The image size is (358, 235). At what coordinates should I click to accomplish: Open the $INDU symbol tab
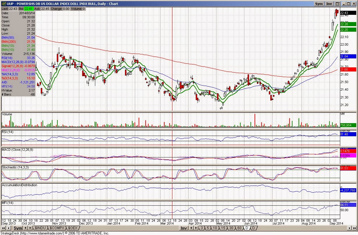(x=40, y=228)
